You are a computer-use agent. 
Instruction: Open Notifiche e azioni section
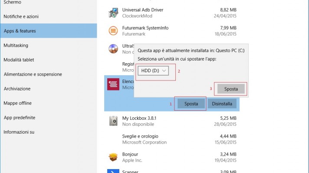pos(21,16)
